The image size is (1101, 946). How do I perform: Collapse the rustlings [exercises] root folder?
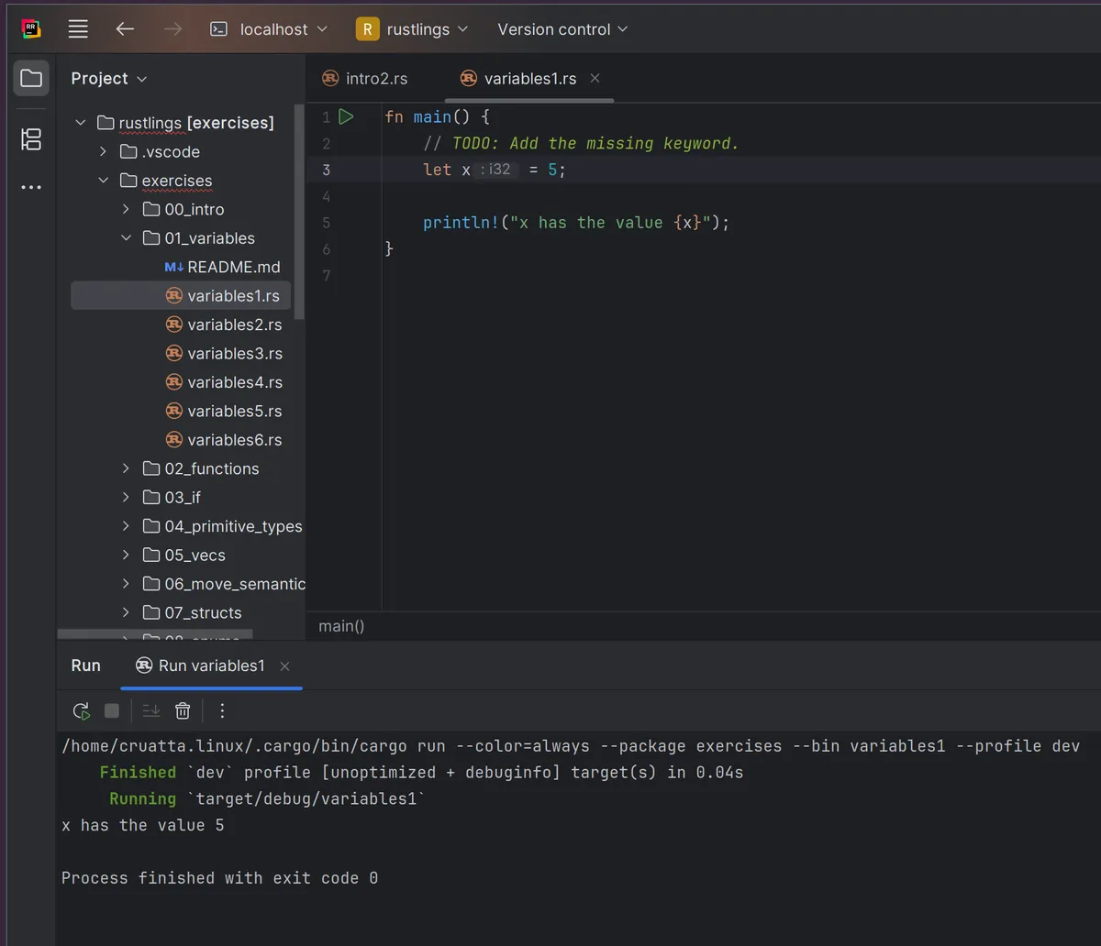point(81,123)
